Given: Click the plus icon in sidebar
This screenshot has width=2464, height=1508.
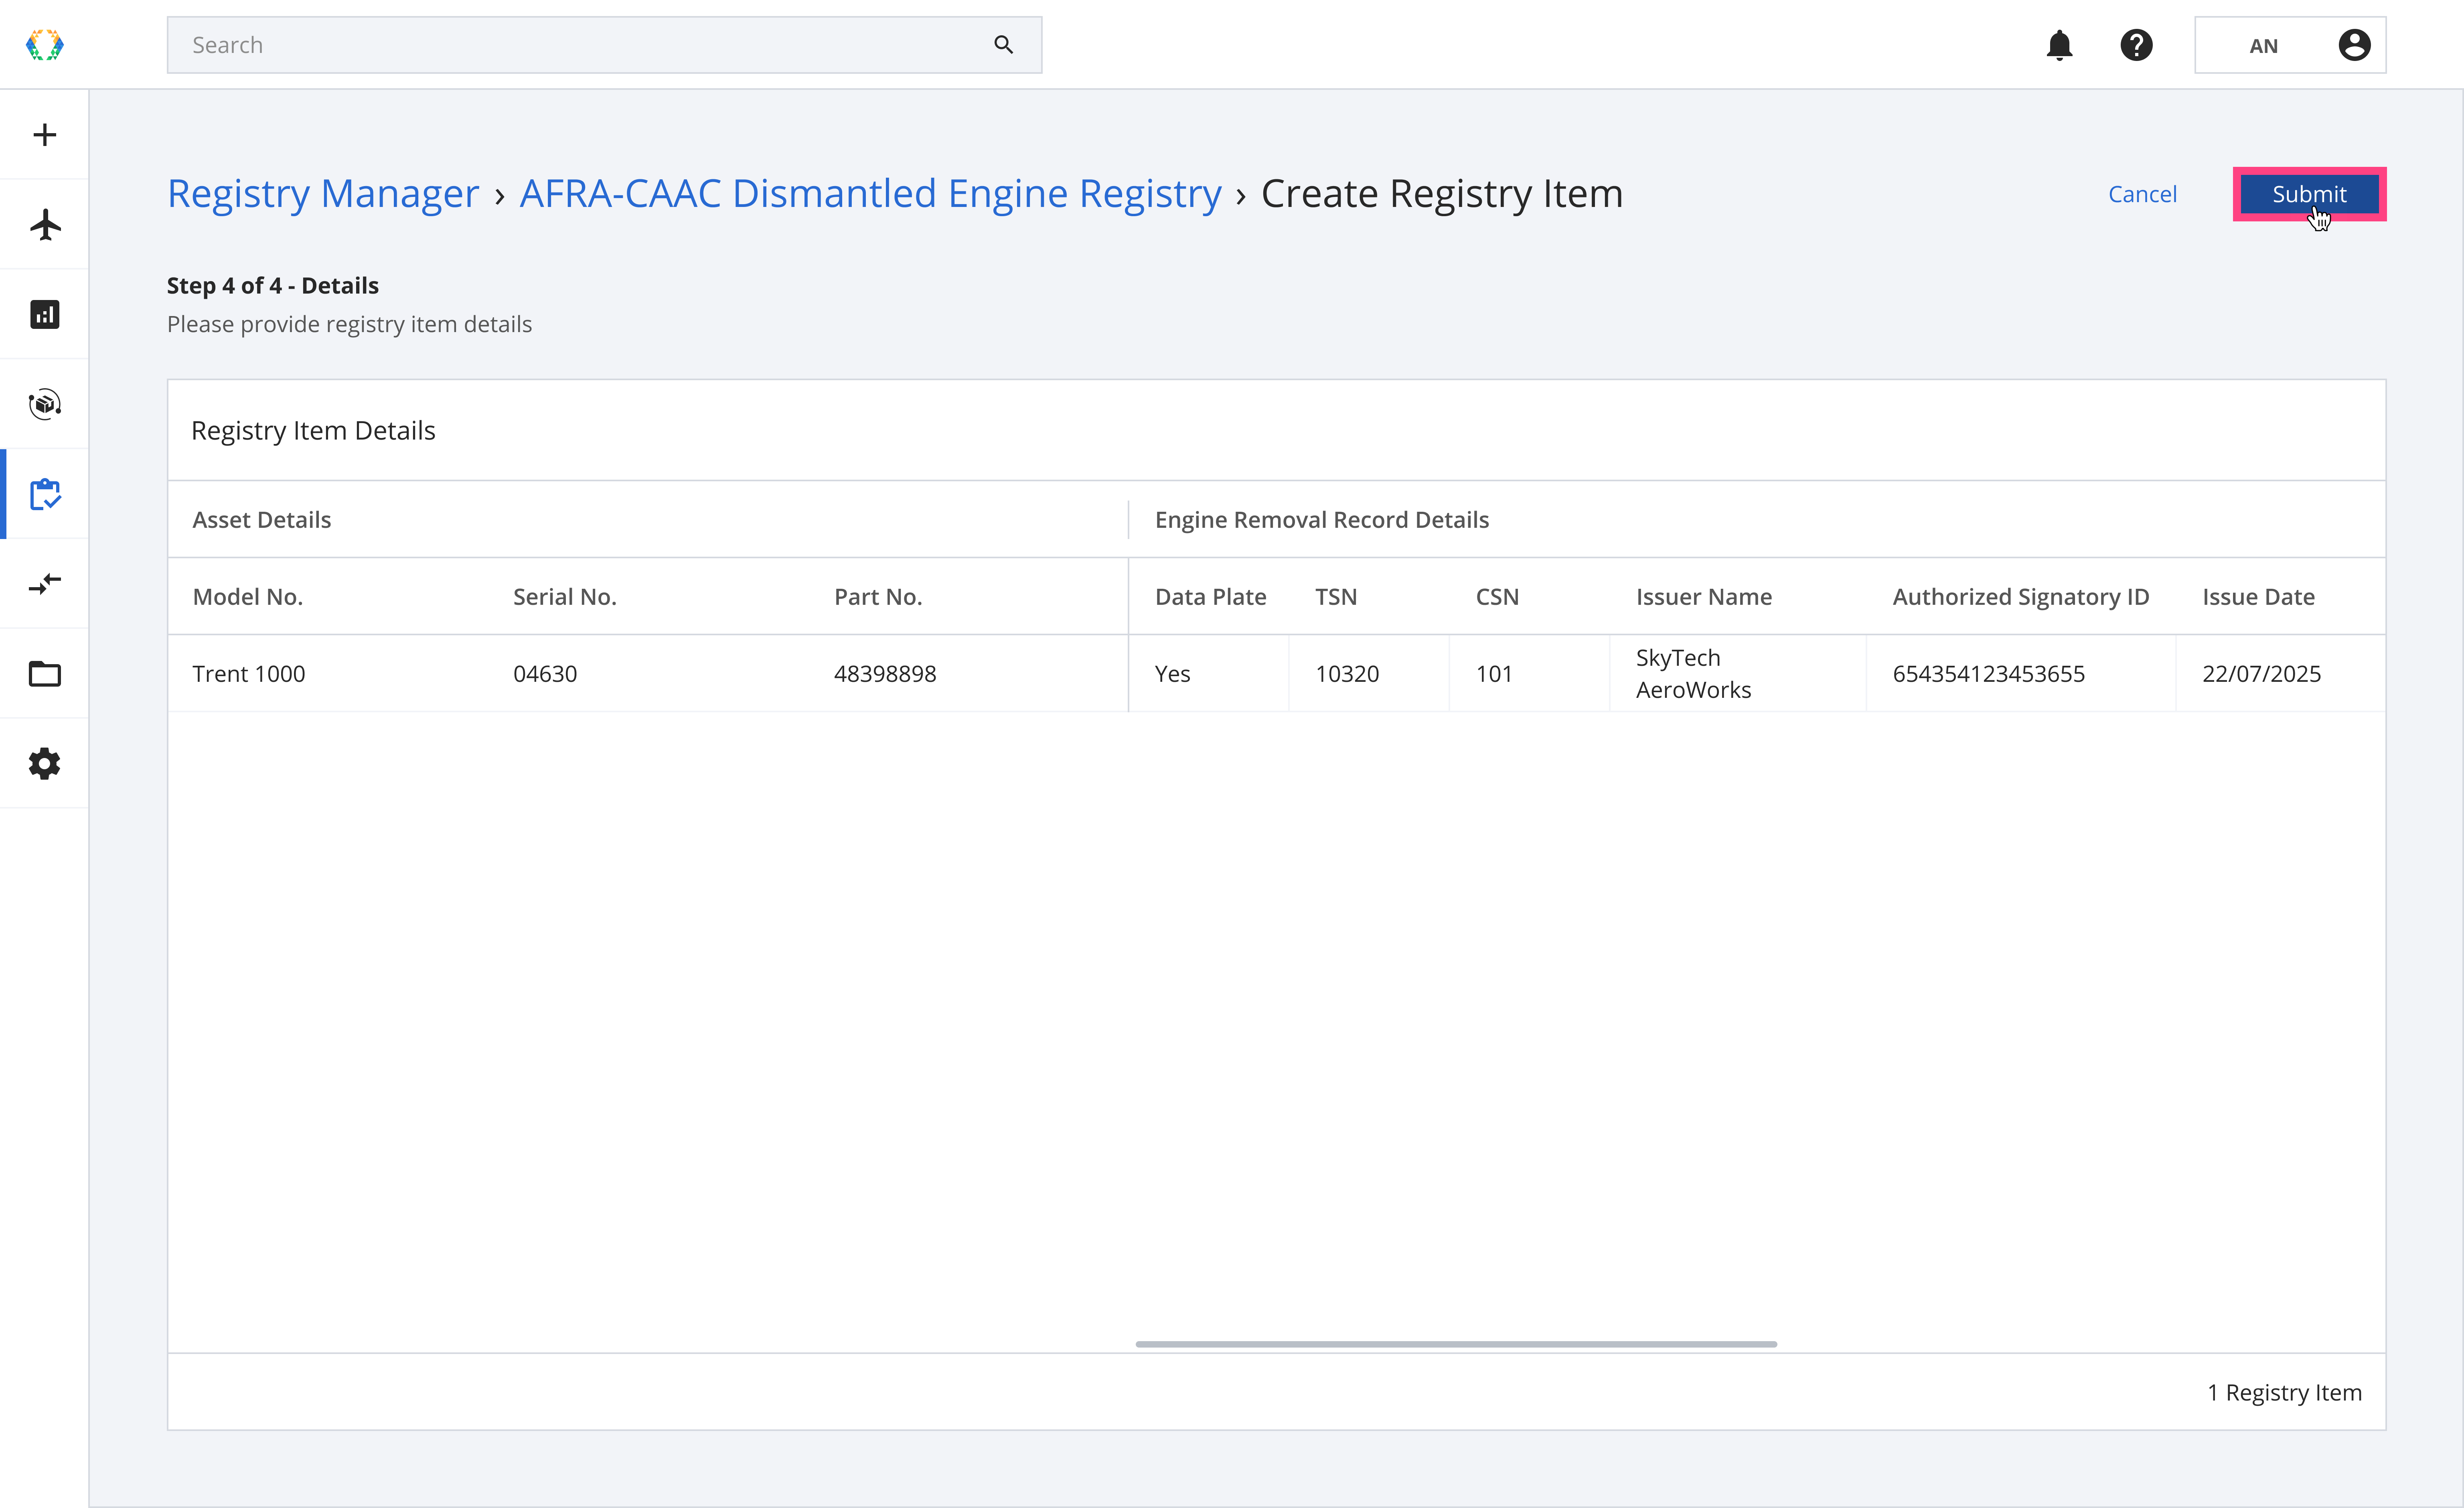Looking at the screenshot, I should (44, 135).
